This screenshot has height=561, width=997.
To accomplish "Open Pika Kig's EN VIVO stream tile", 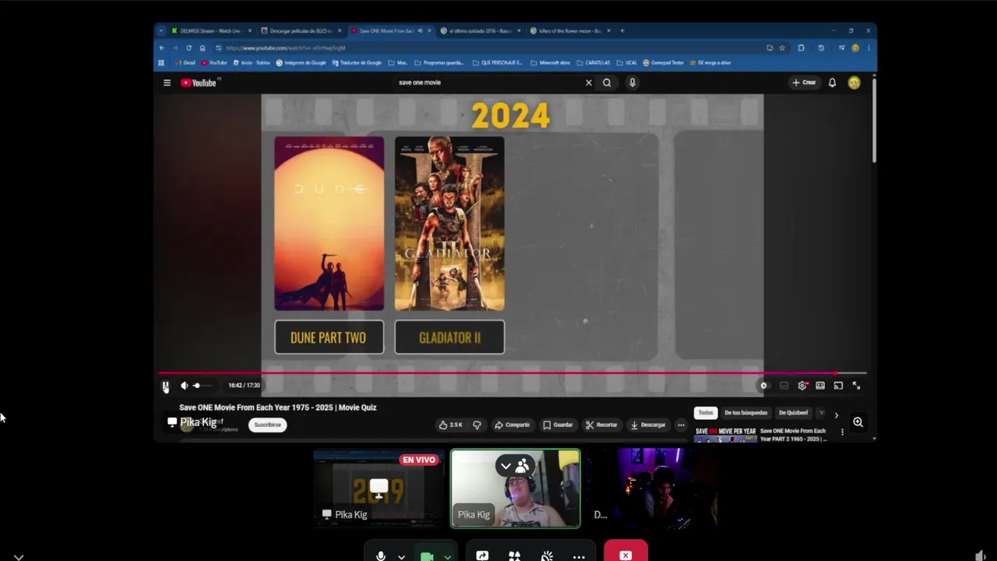I will [378, 489].
